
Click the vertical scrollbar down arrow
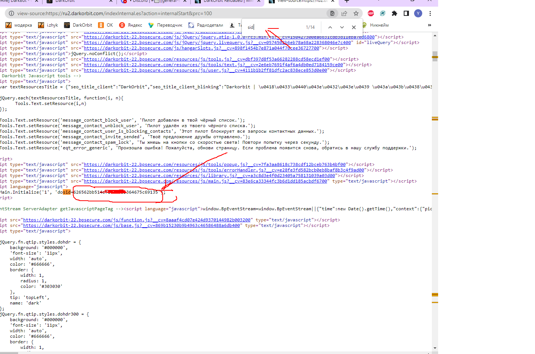(x=435, y=348)
